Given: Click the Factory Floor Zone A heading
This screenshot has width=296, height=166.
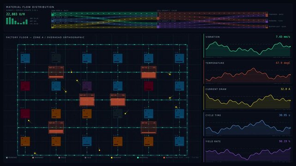Looking at the screenshot, I should point(45,37).
